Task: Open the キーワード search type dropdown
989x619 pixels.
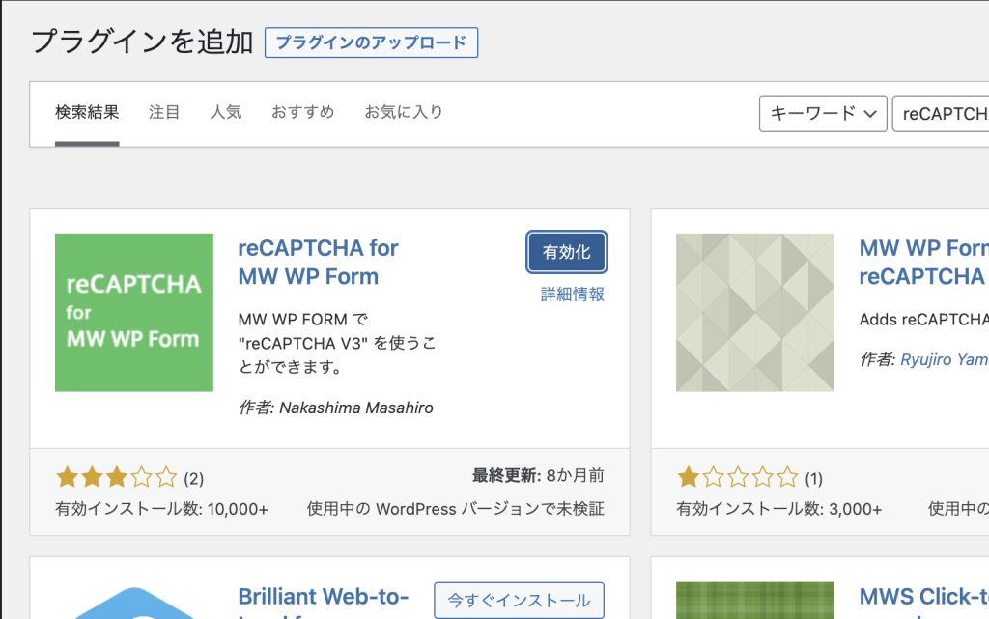Action: point(823,113)
